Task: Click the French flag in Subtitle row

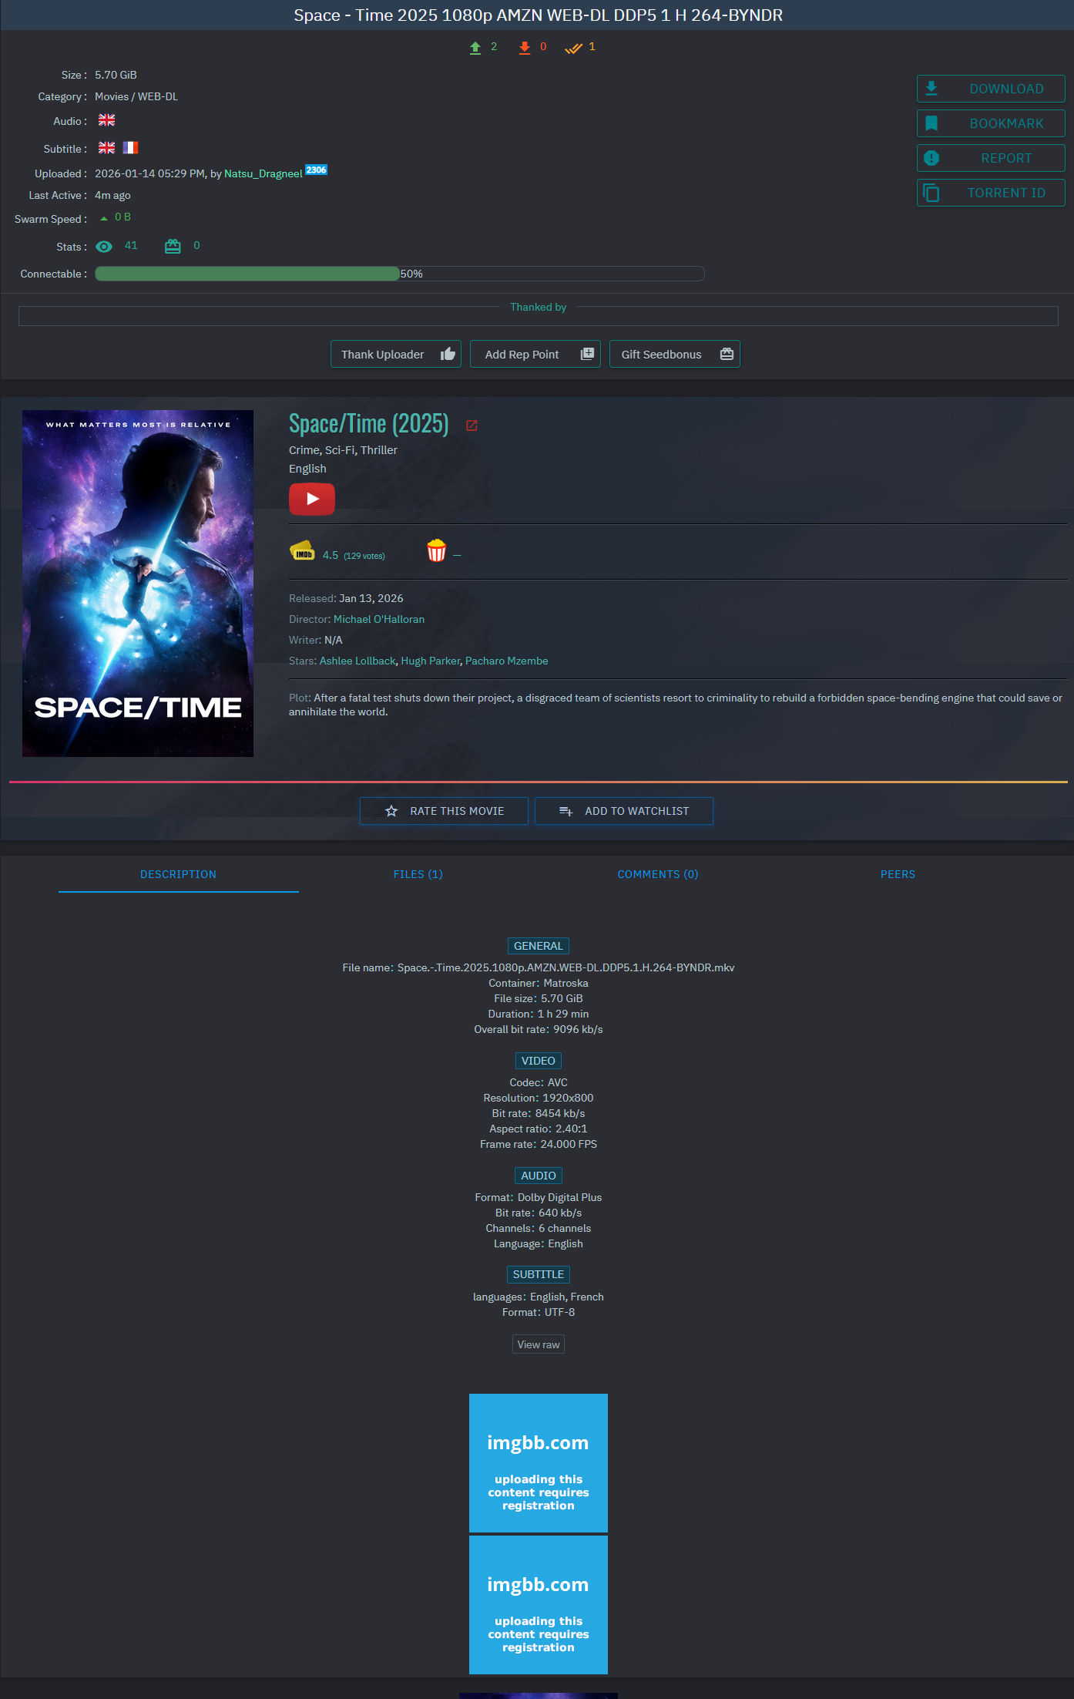Action: pyautogui.click(x=130, y=148)
